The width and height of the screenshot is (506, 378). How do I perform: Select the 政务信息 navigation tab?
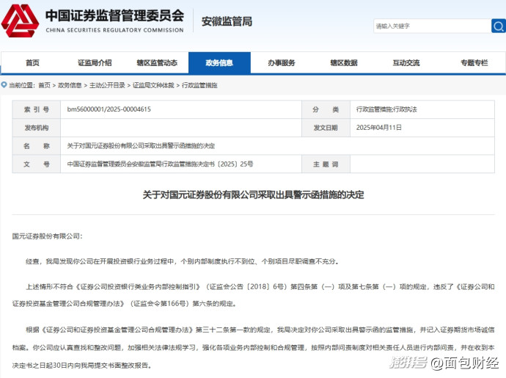coord(219,62)
